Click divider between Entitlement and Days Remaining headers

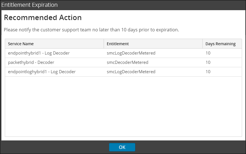pyautogui.click(x=203, y=44)
